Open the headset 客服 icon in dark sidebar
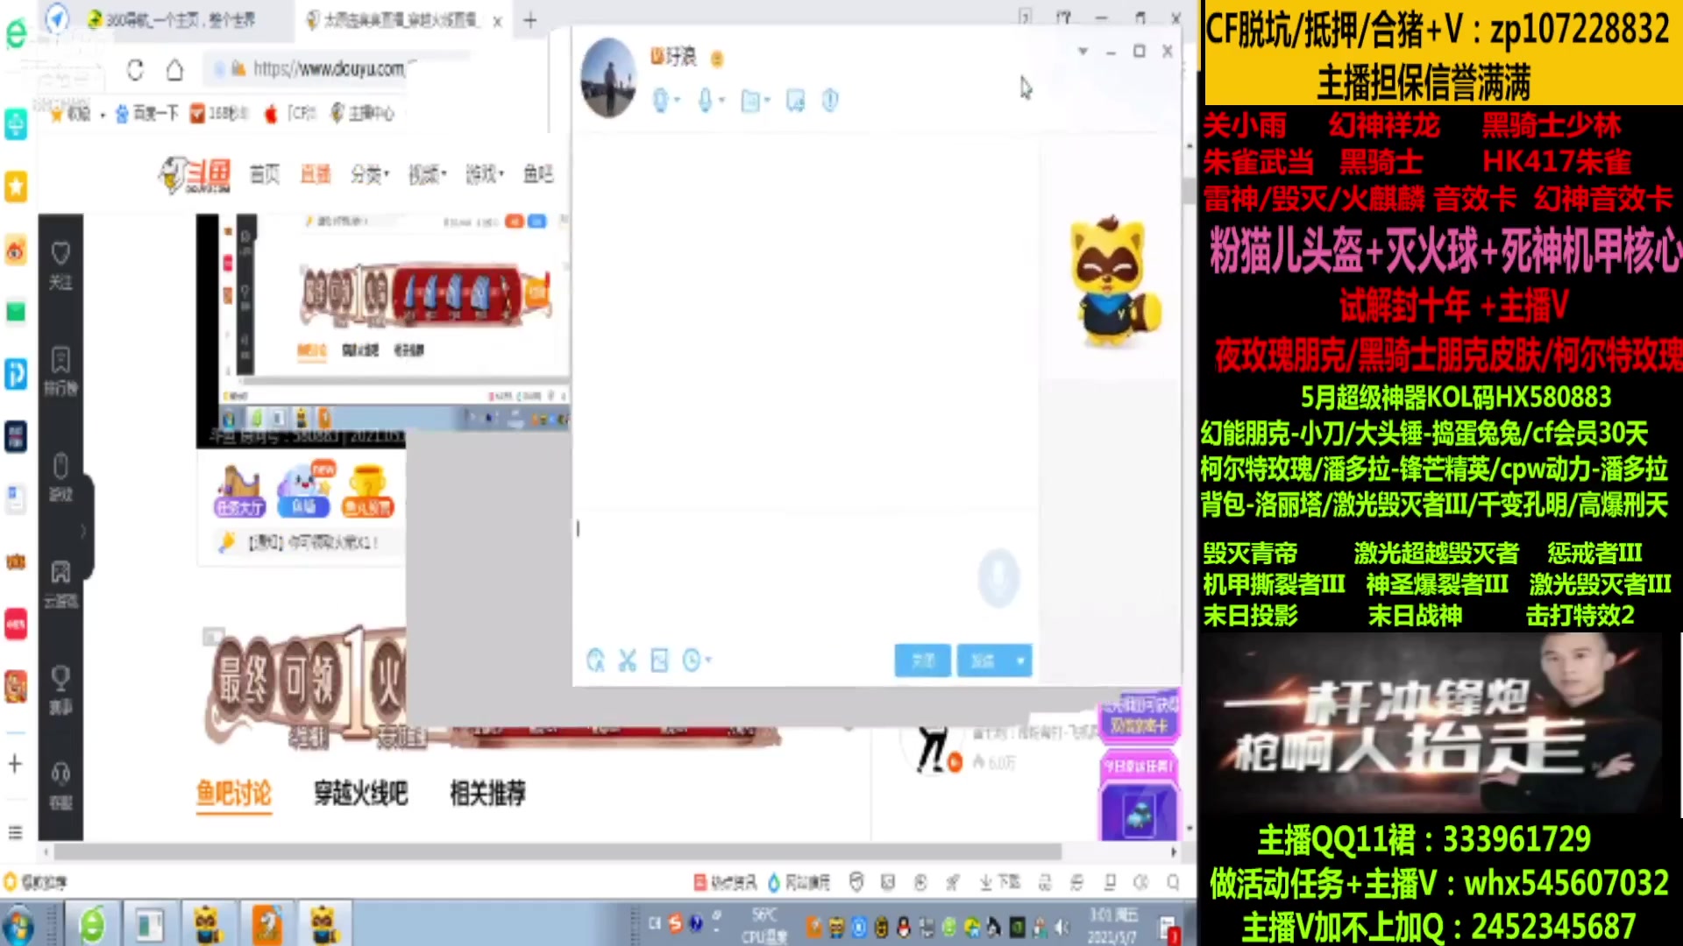 pos(60,785)
